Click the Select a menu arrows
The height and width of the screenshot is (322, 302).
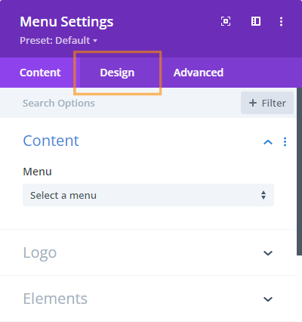tap(263, 195)
